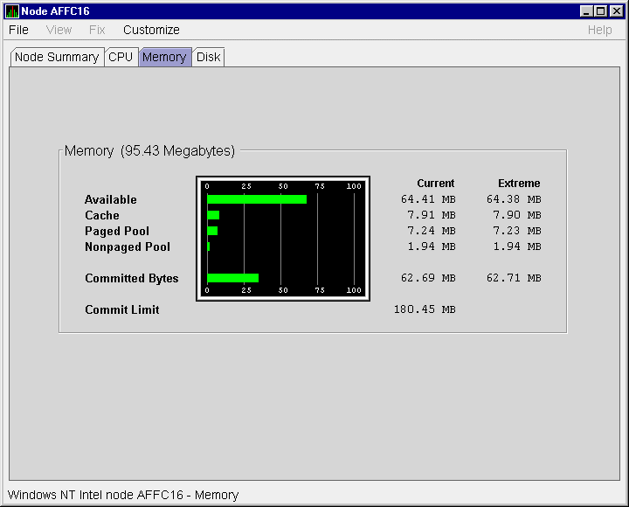Minimize the Node AFFC16 window
The height and width of the screenshot is (507, 629).
(x=586, y=11)
